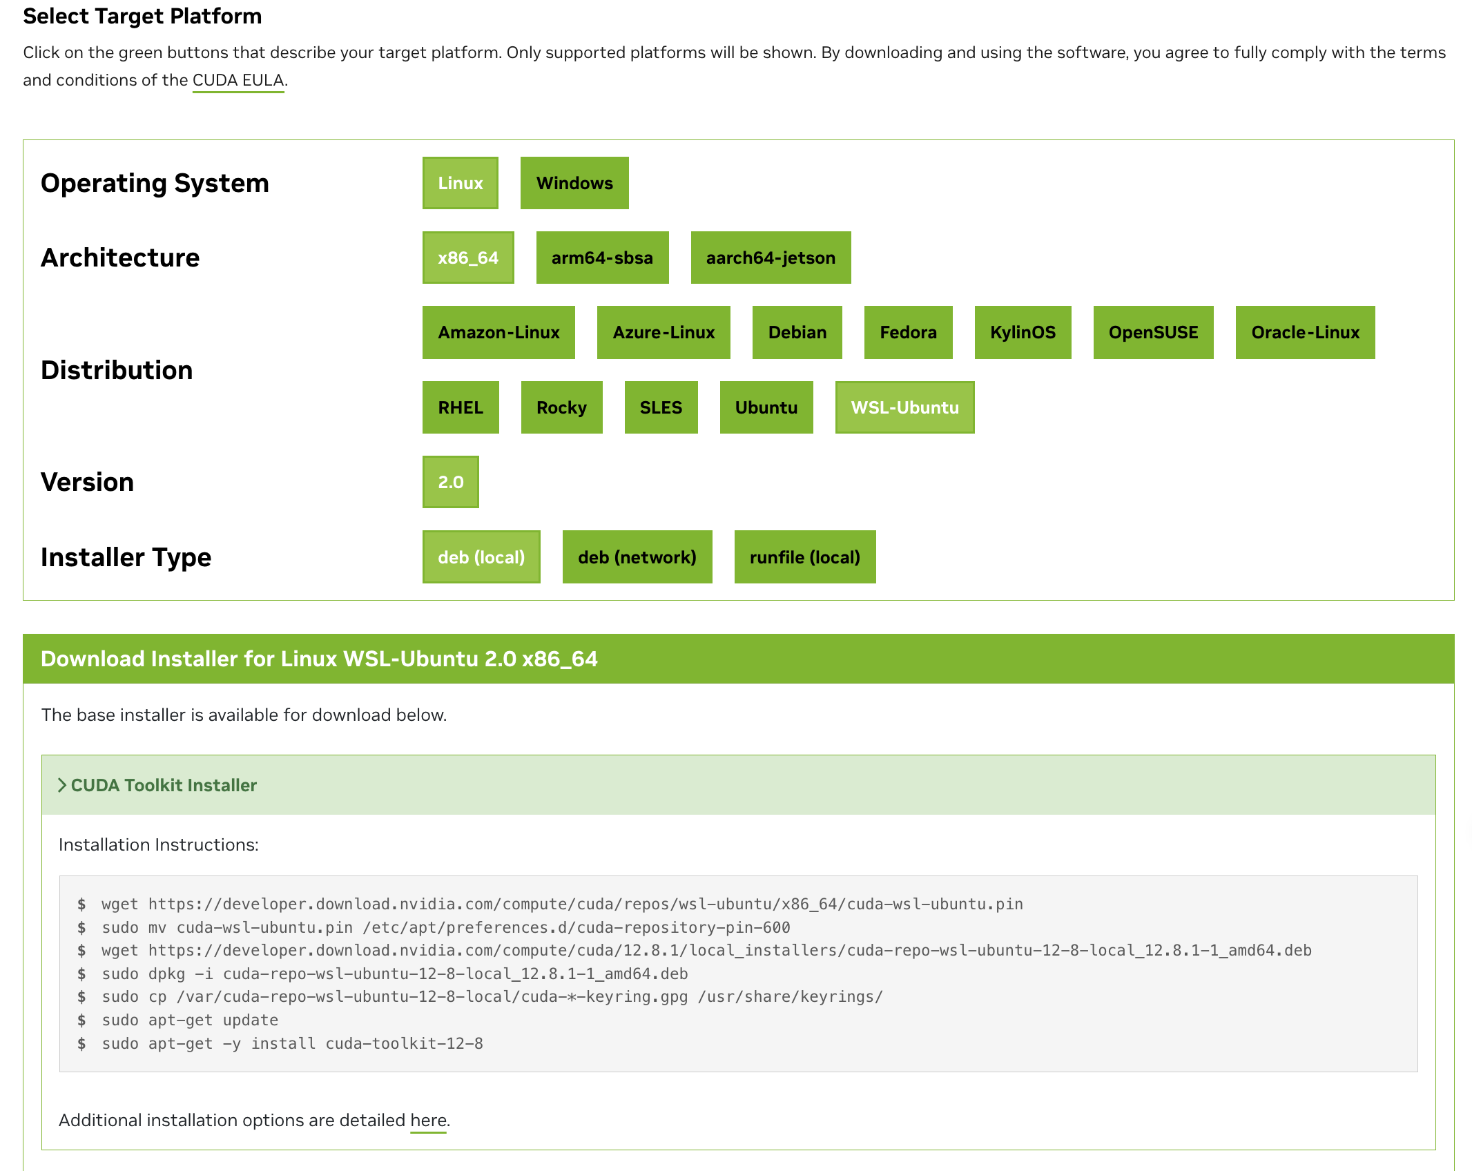
Task: Select version 2.0
Action: coord(451,482)
